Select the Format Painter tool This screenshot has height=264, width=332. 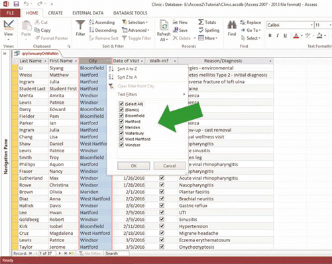tap(52, 38)
